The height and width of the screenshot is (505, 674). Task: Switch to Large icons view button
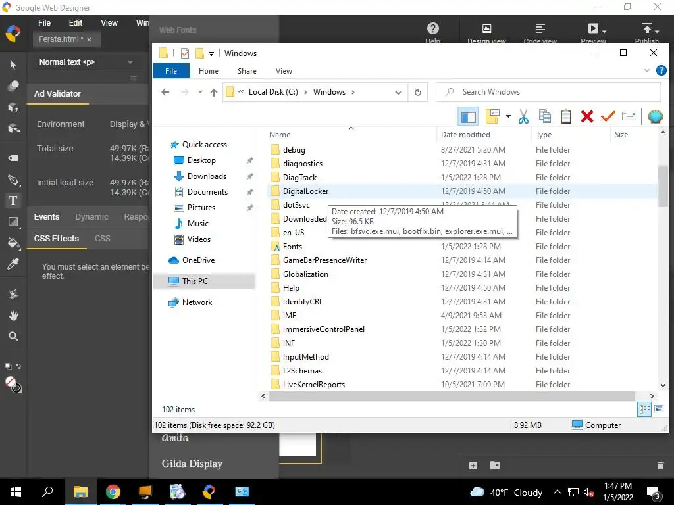[659, 409]
